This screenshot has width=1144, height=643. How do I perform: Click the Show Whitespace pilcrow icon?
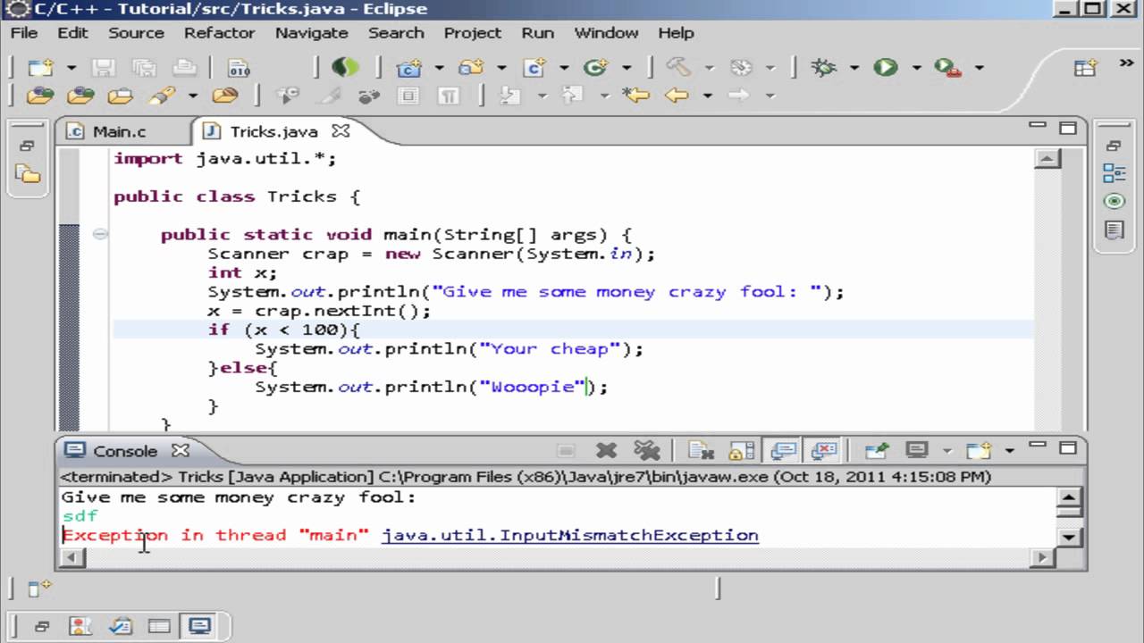pos(450,95)
